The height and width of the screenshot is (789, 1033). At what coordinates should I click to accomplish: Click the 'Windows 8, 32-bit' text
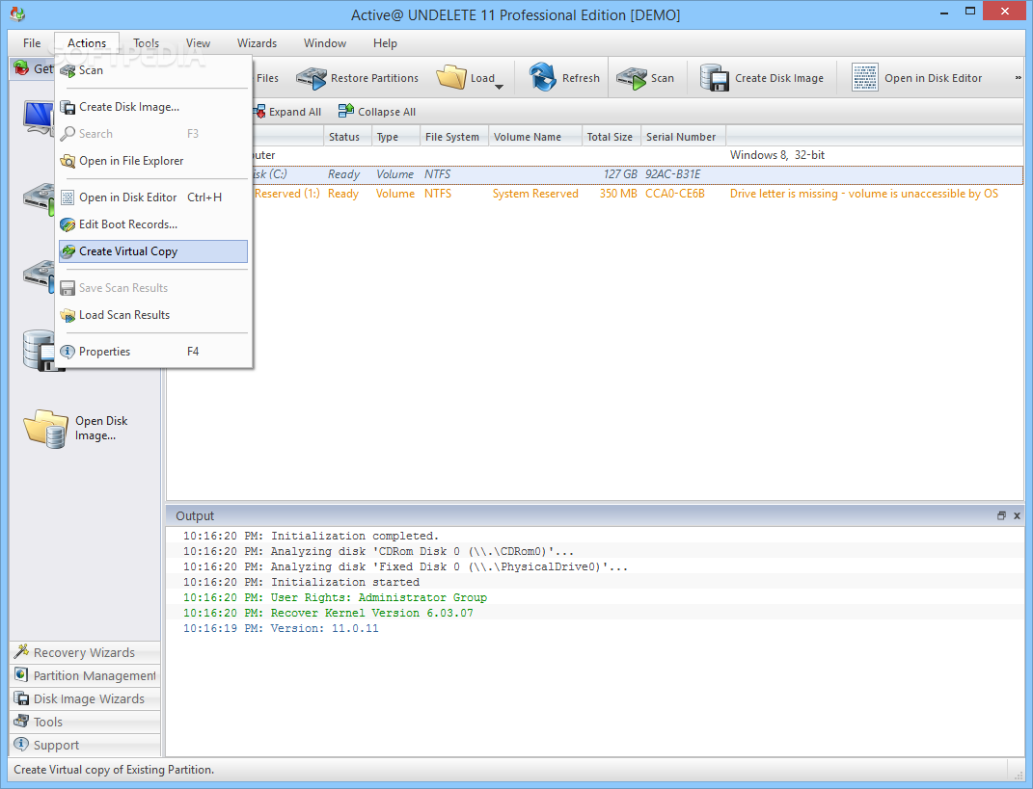pos(777,155)
